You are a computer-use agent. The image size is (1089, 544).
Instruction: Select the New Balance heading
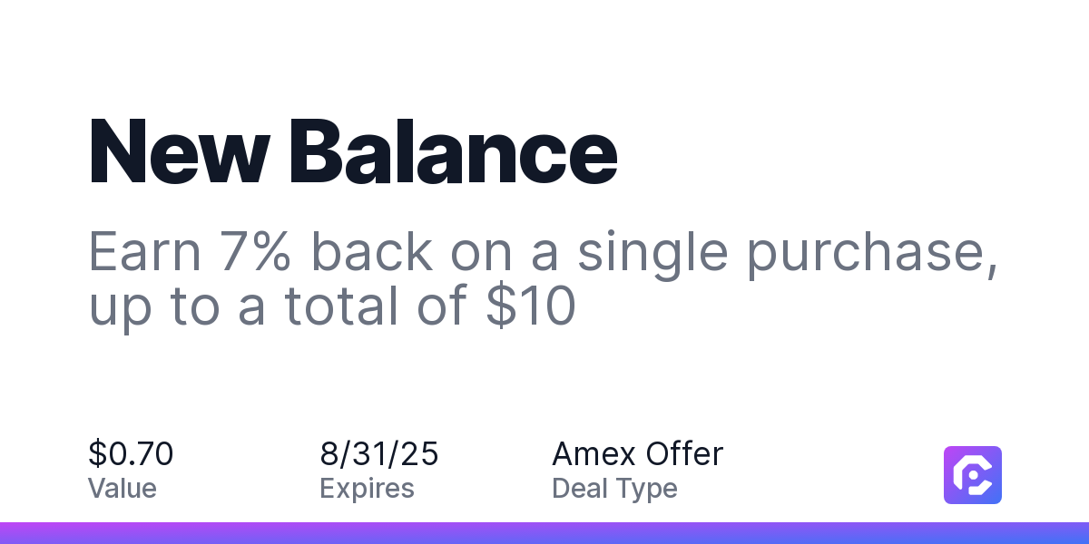[353, 151]
